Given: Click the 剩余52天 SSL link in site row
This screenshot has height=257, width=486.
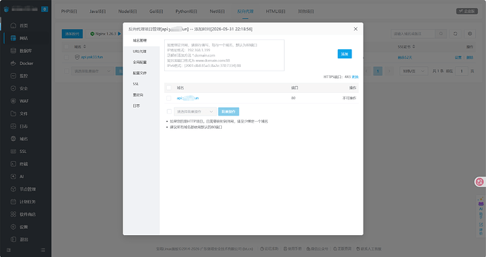Looking at the screenshot, I should [405, 57].
